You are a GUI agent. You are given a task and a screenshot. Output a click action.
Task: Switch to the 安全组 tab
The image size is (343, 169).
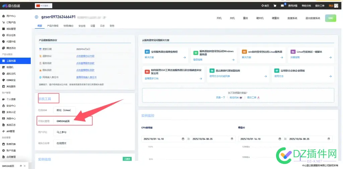click(82, 26)
